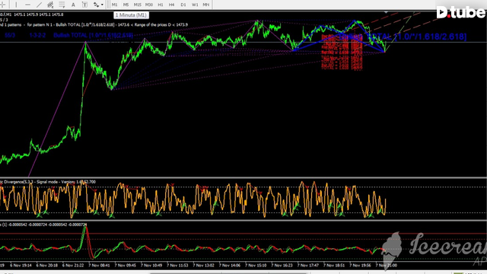Image resolution: width=487 pixels, height=274 pixels.
Task: Switch chart to H4 timeframe
Action: 172,5
